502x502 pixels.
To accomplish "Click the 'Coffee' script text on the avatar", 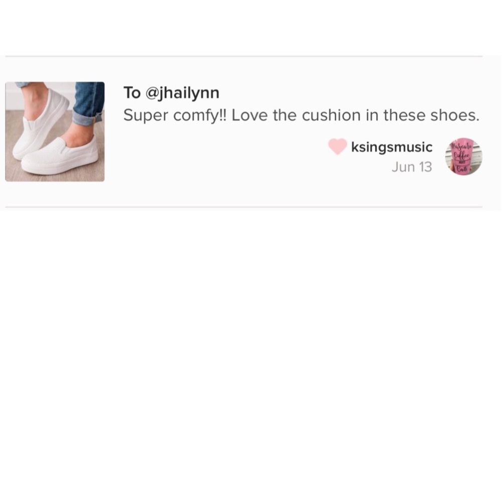I will tap(461, 157).
